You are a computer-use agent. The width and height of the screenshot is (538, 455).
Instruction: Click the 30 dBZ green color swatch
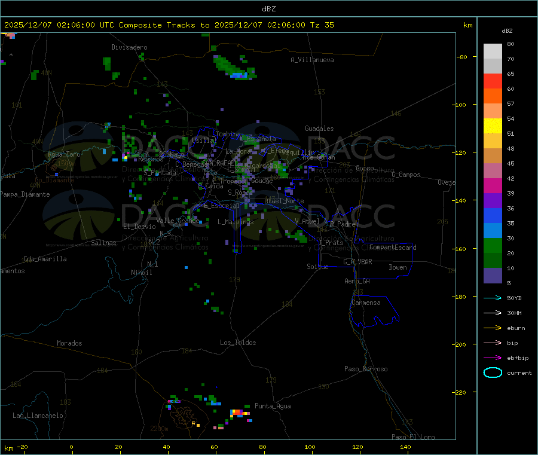pos(493,245)
